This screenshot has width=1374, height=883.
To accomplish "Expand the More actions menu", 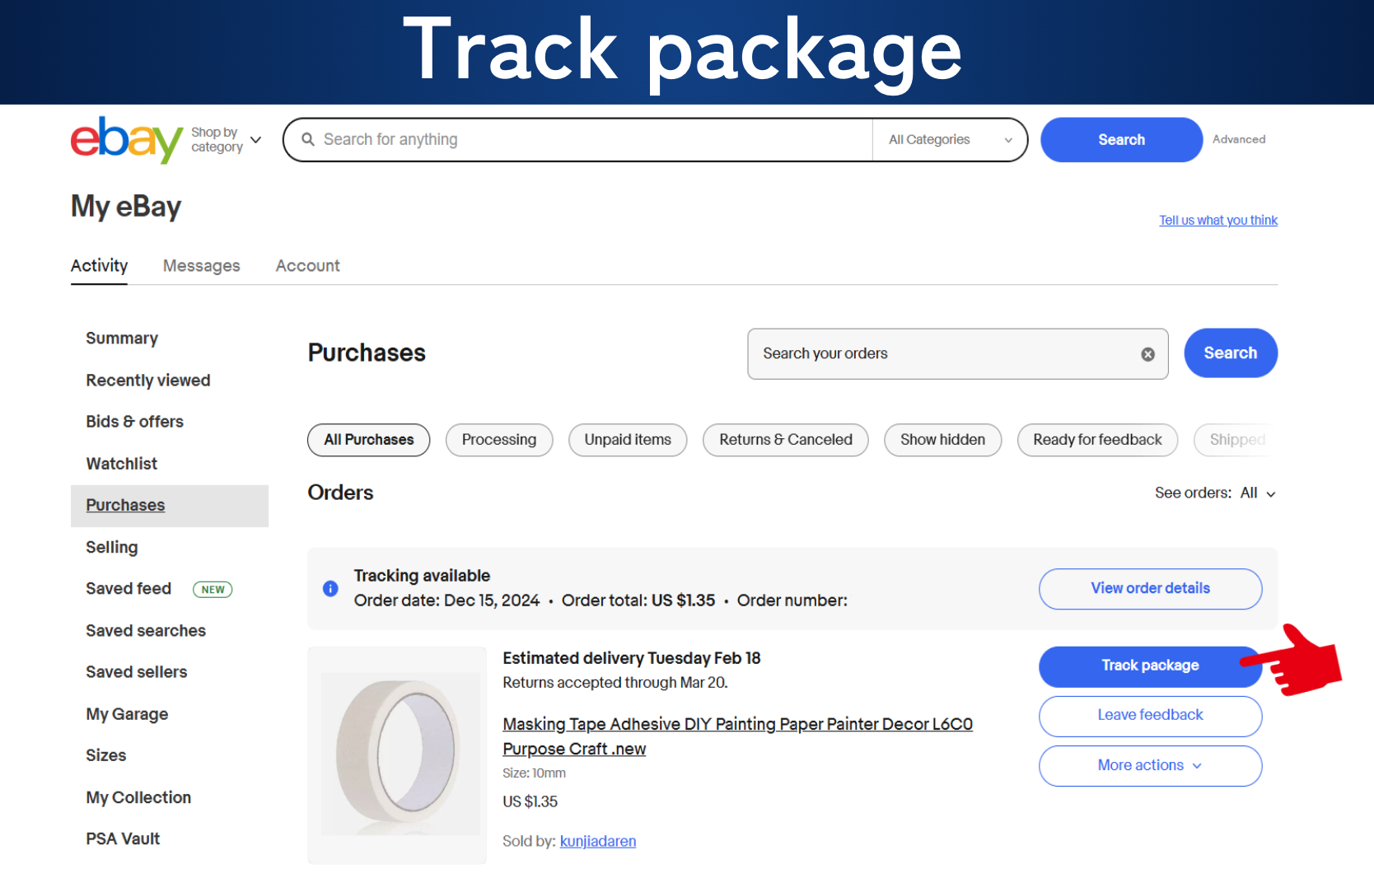I will [1150, 766].
